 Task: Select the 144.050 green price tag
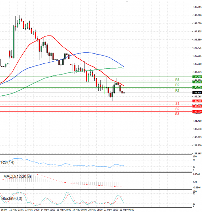[197, 82]
